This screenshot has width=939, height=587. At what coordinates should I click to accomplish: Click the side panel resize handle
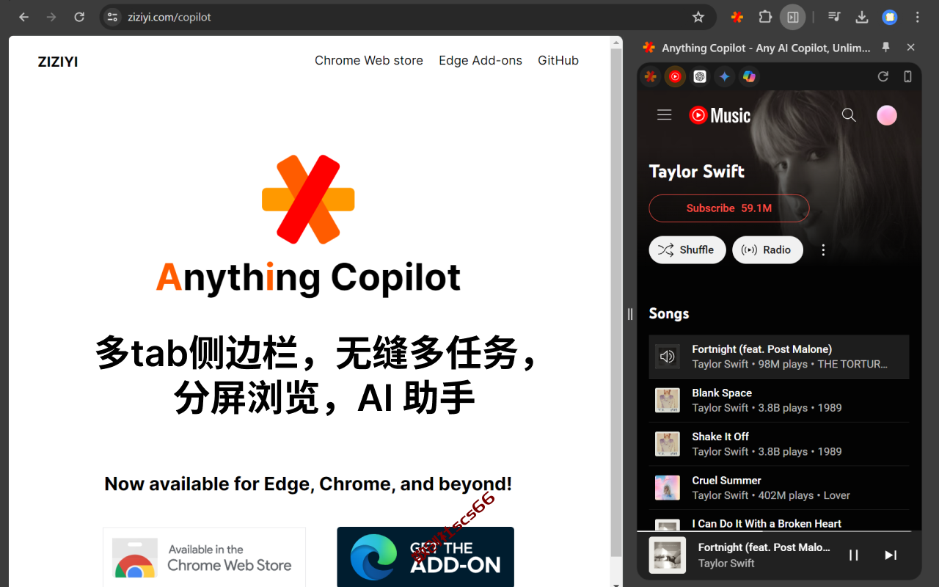click(629, 314)
